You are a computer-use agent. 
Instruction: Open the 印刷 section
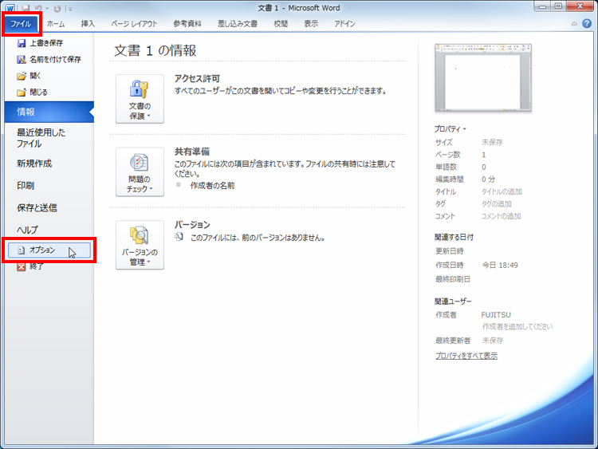coord(26,185)
